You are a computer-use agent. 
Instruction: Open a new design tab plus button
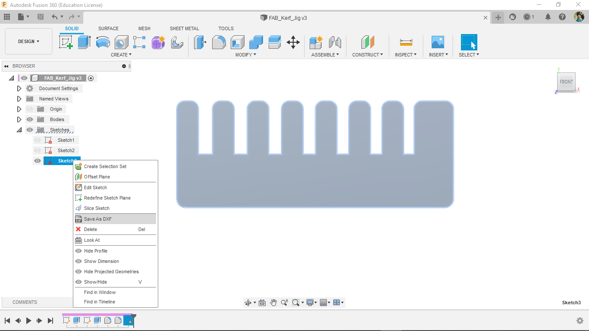pos(498,17)
